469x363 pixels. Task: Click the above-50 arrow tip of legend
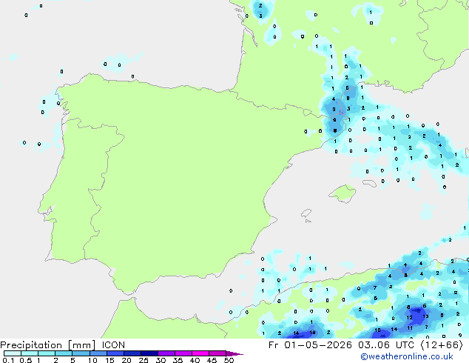[234, 353]
